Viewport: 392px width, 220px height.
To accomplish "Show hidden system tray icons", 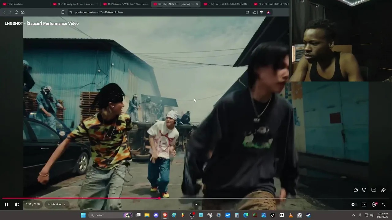I will [x=353, y=215].
